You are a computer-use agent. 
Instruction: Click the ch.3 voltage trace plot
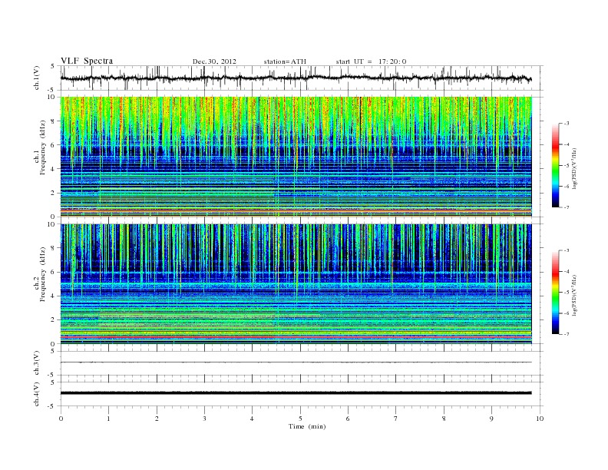(296, 362)
